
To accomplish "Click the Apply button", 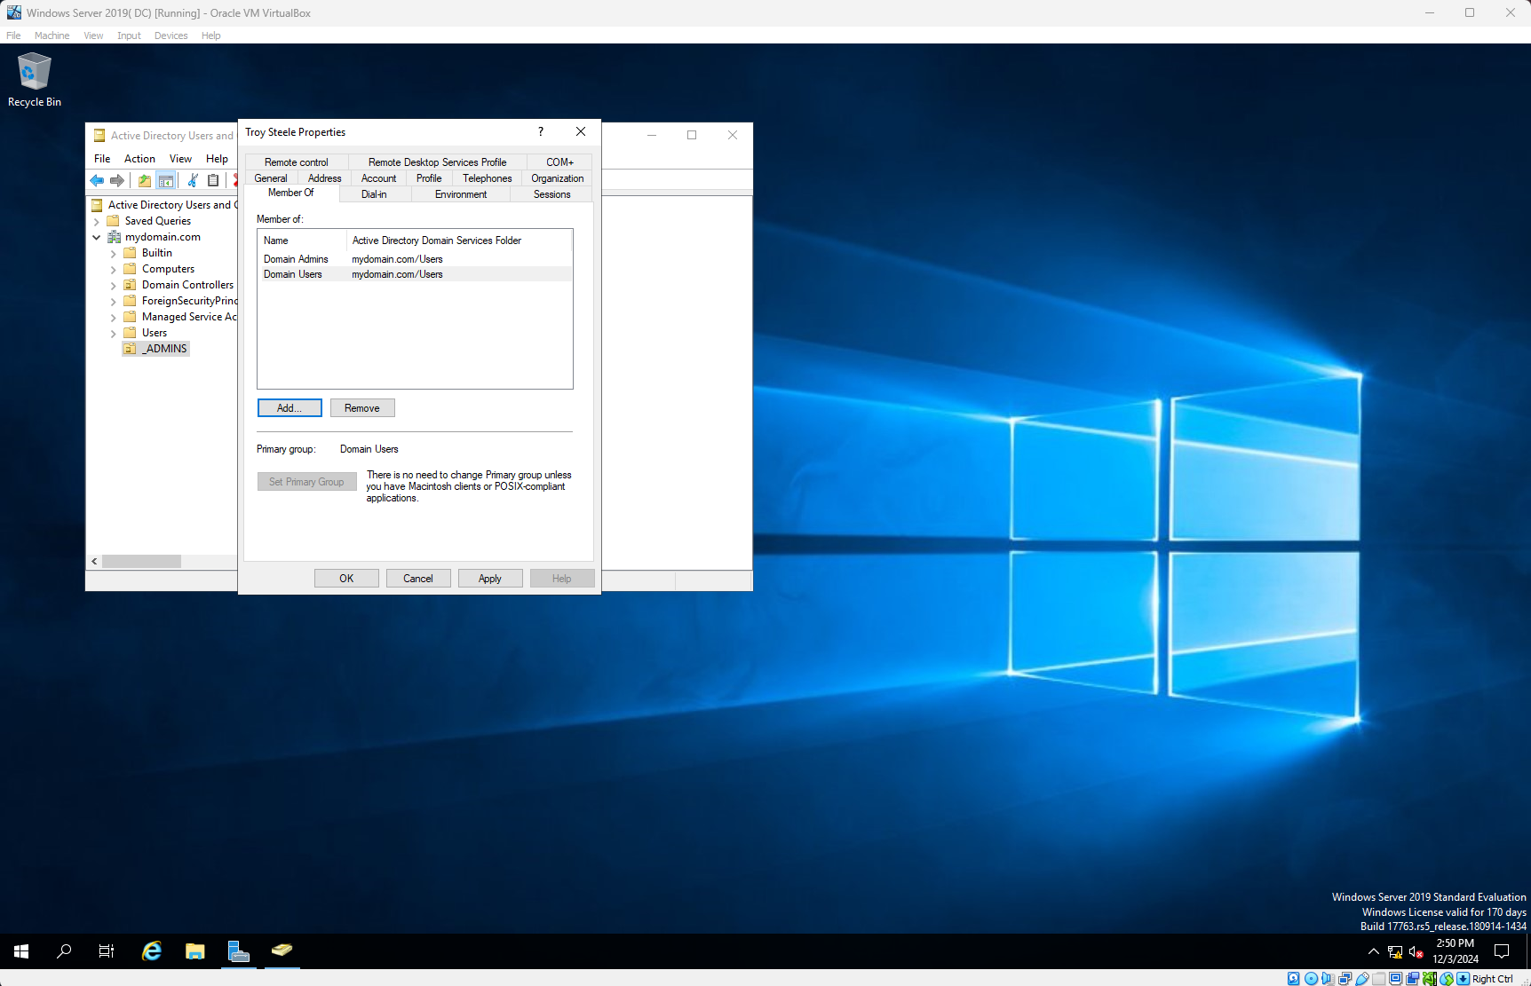I will pos(490,579).
